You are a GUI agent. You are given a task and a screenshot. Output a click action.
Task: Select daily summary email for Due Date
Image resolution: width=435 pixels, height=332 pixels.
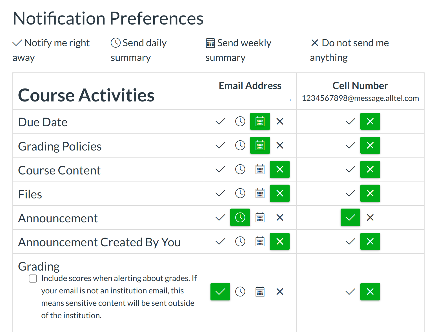[x=240, y=121]
